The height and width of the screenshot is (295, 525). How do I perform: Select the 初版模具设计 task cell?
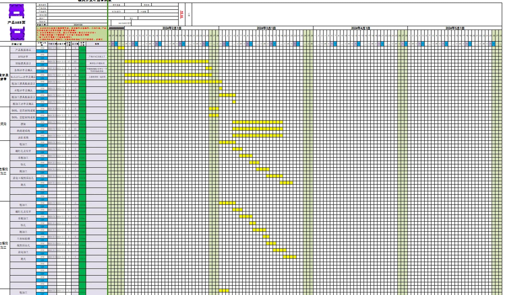point(23,63)
